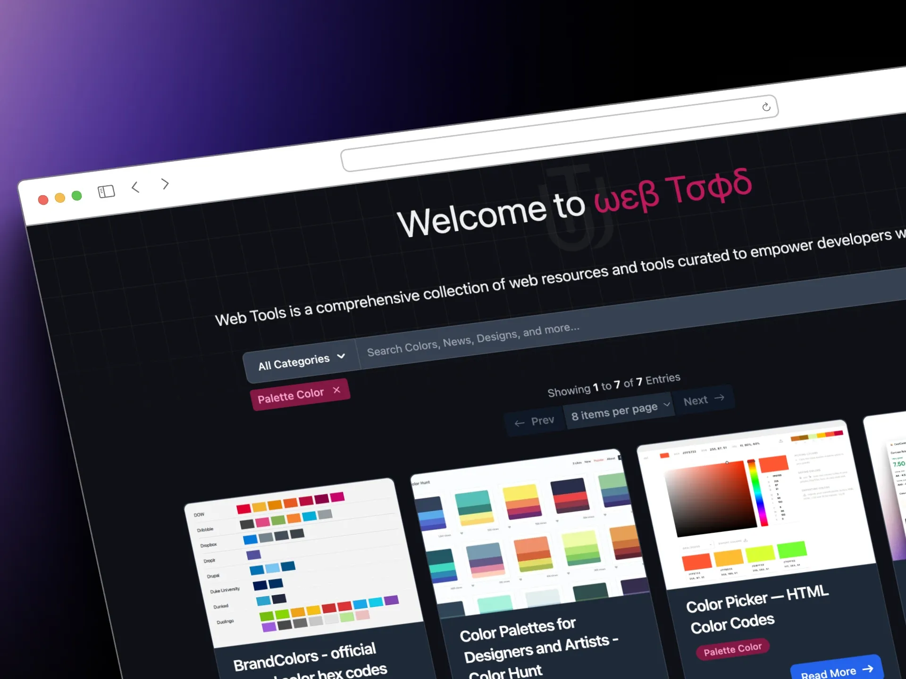Screen dimensions: 906x679
Task: Open the Color Picker HTML thumbnail
Action: 756,505
